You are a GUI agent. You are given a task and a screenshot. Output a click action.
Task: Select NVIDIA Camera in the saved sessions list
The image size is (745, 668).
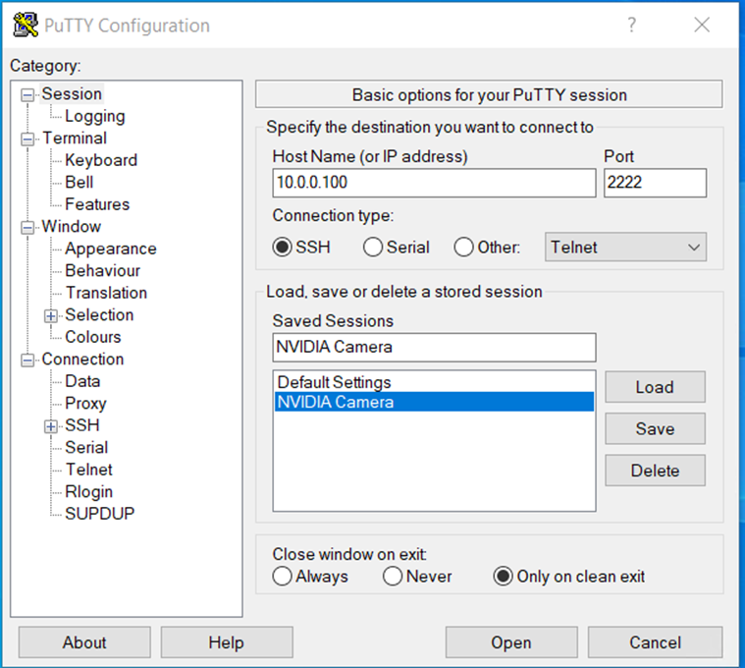coord(434,402)
